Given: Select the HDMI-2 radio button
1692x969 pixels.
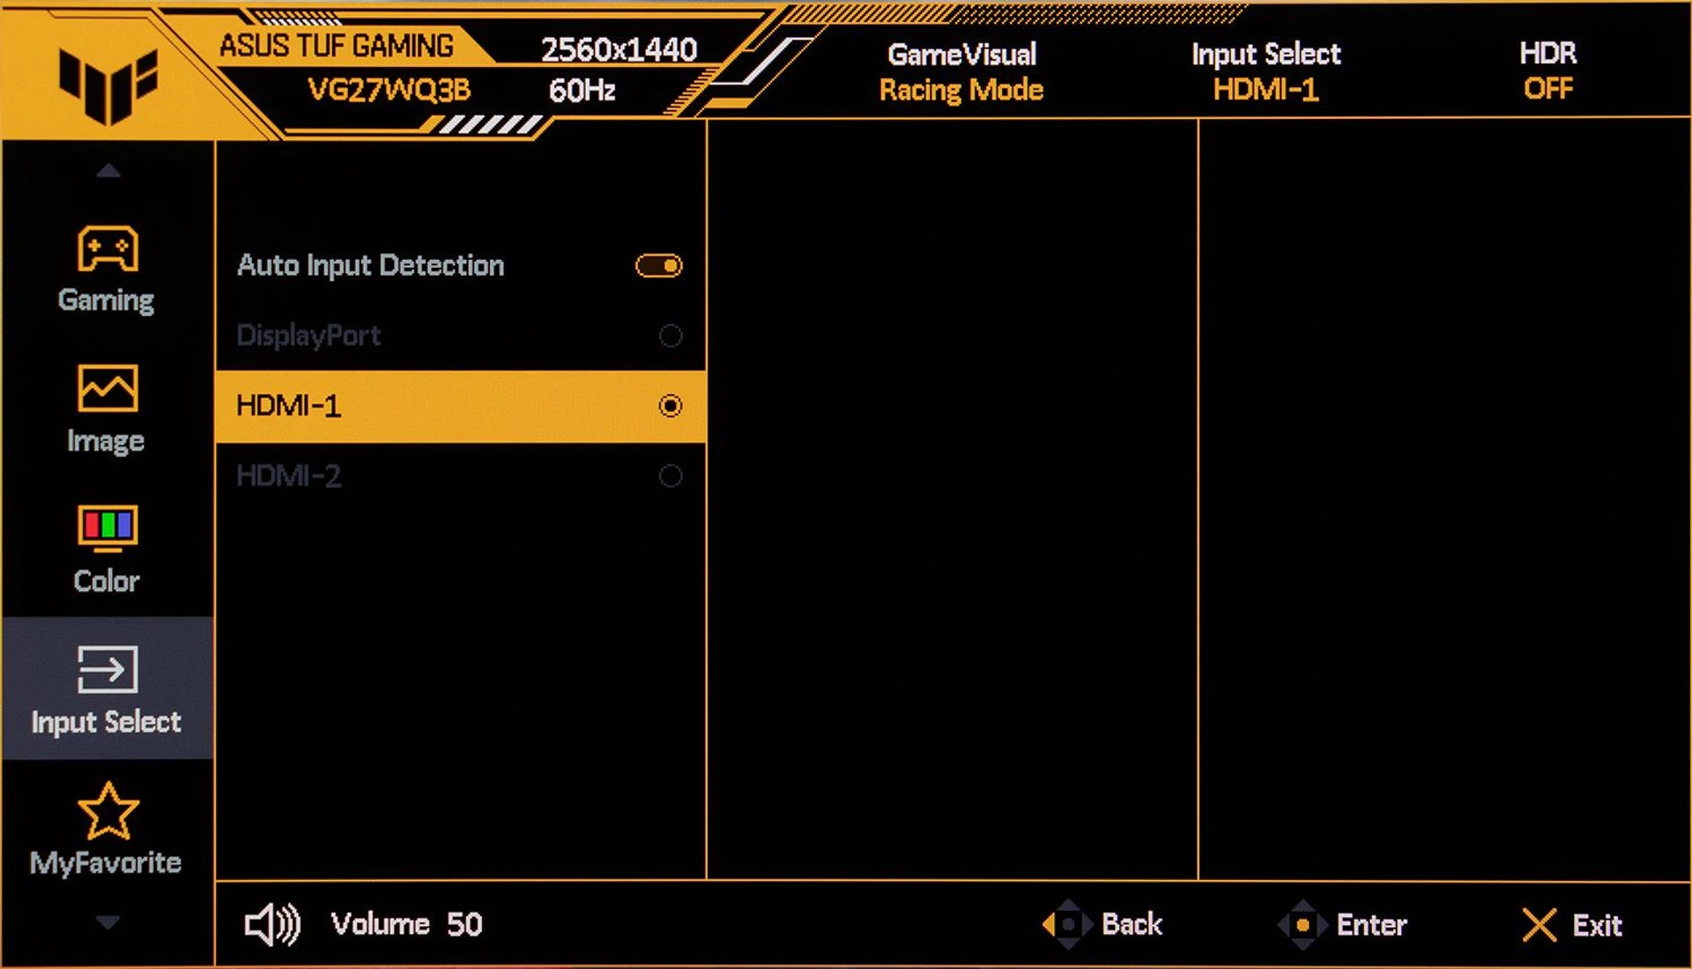Looking at the screenshot, I should [671, 477].
